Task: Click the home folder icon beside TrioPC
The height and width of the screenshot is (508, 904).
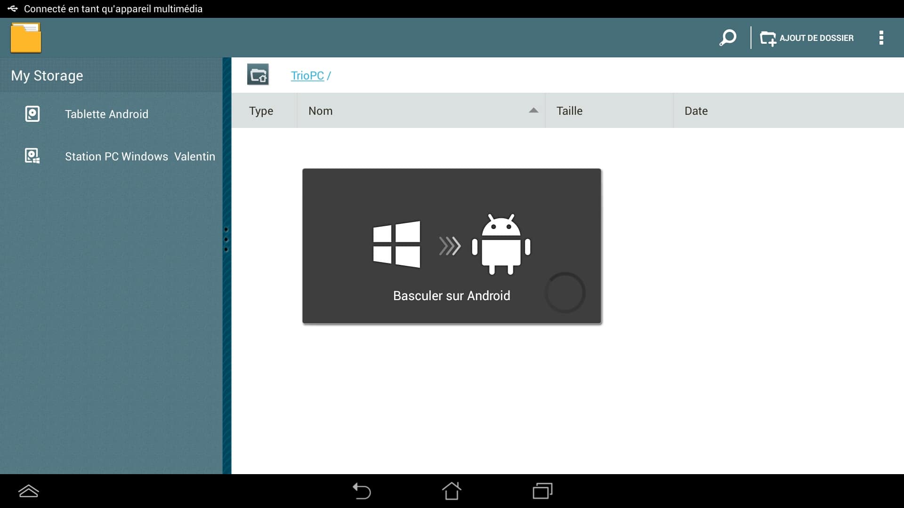Action: [258, 75]
